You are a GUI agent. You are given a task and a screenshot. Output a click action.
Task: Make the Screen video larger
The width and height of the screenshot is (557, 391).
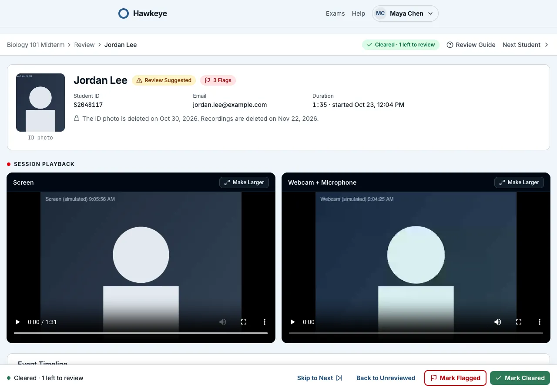pos(244,182)
